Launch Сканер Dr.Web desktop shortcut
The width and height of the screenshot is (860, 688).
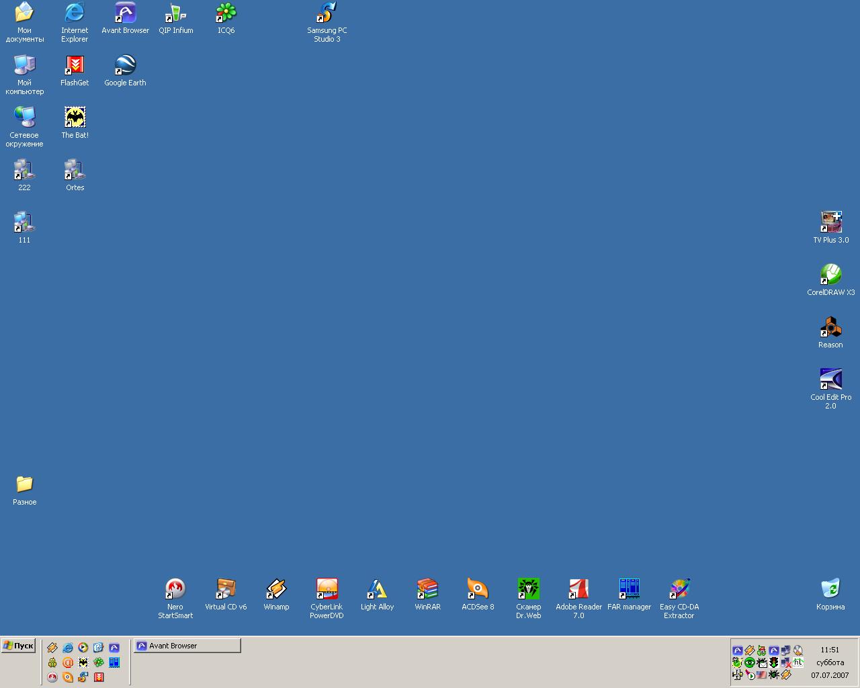click(528, 599)
